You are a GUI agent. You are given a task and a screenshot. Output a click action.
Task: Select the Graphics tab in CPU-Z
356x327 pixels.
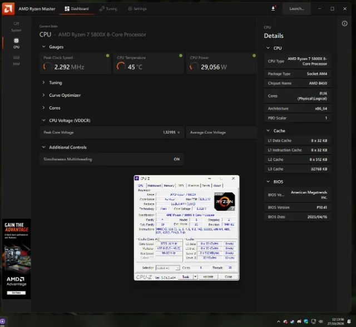[x=194, y=186]
